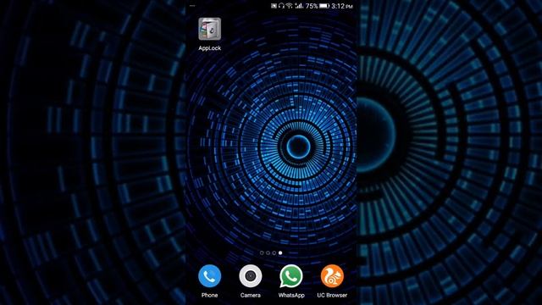Screen dimensions: 542x305
Task: Tap the cellular signal bars icon
Action: pyautogui.click(x=299, y=6)
